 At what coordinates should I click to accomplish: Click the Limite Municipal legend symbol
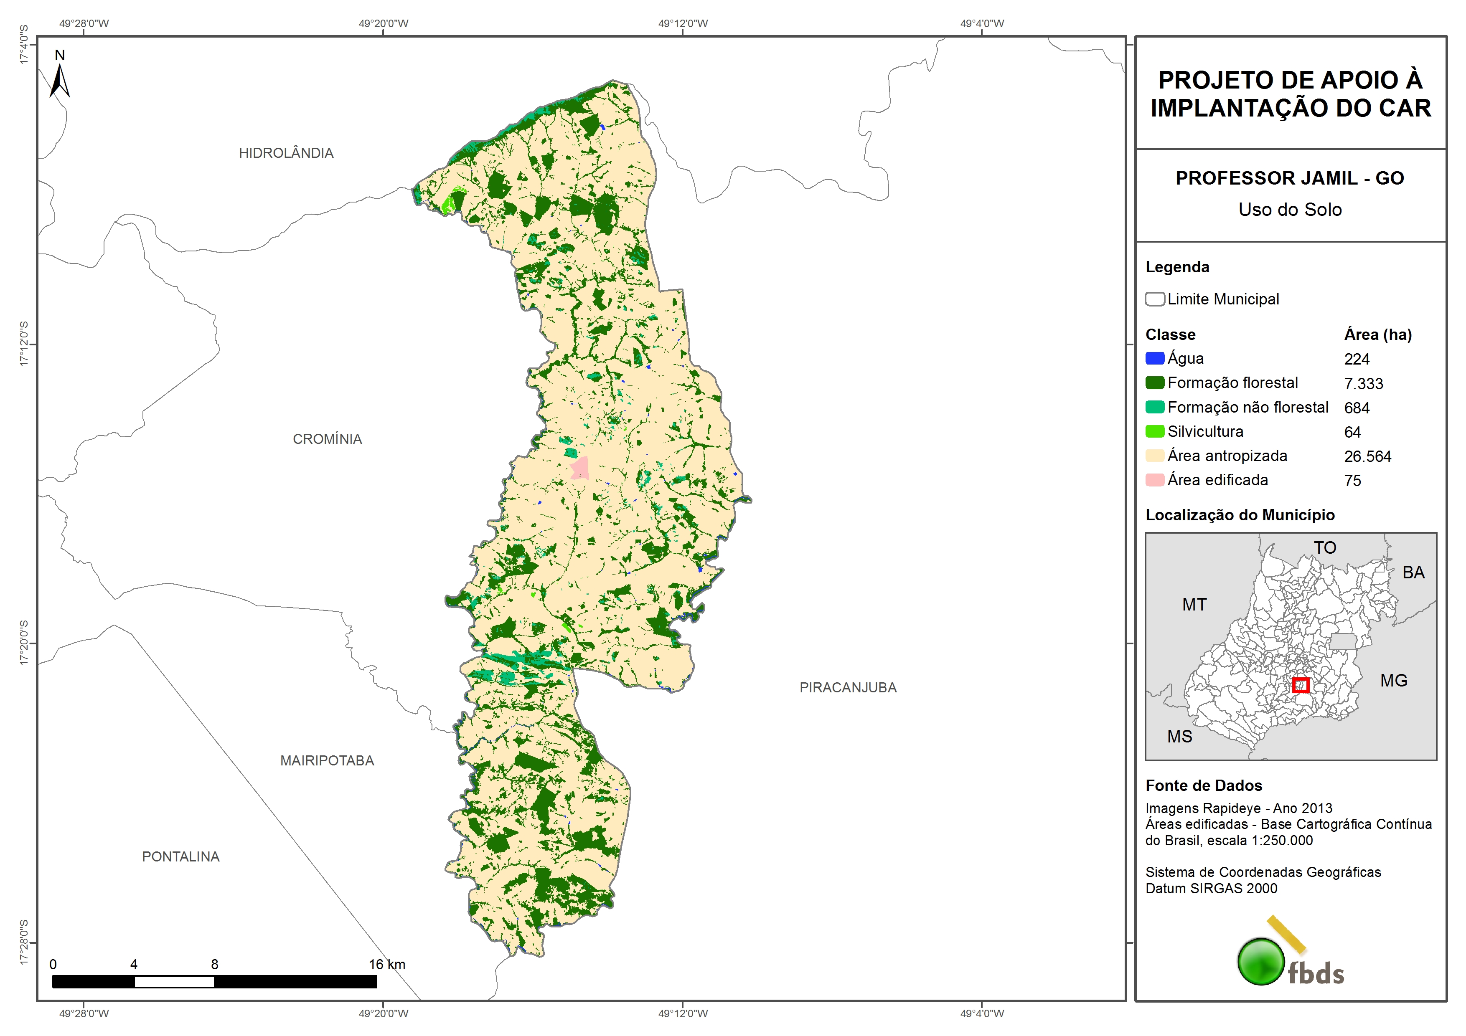pyautogui.click(x=1154, y=299)
